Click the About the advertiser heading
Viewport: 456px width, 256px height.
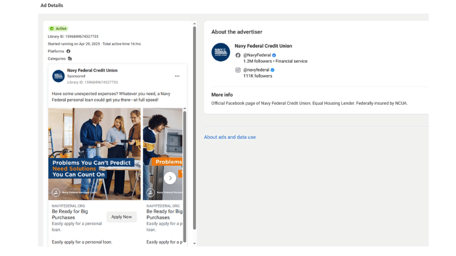tap(237, 32)
